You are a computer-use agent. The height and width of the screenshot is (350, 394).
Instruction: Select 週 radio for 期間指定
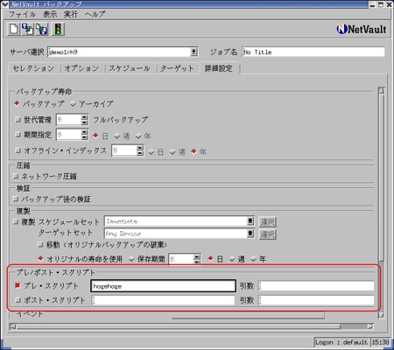(117, 136)
